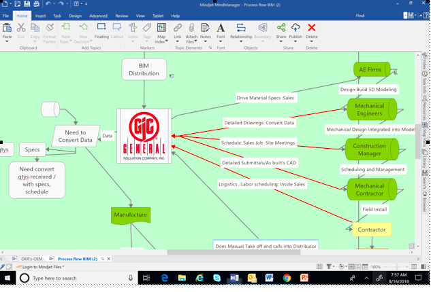The image size is (431, 292).
Task: Select the green Manufacture topic
Action: click(x=131, y=215)
